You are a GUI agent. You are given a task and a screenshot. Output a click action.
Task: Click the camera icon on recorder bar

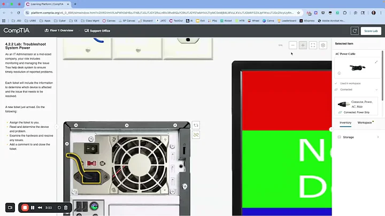point(10,207)
